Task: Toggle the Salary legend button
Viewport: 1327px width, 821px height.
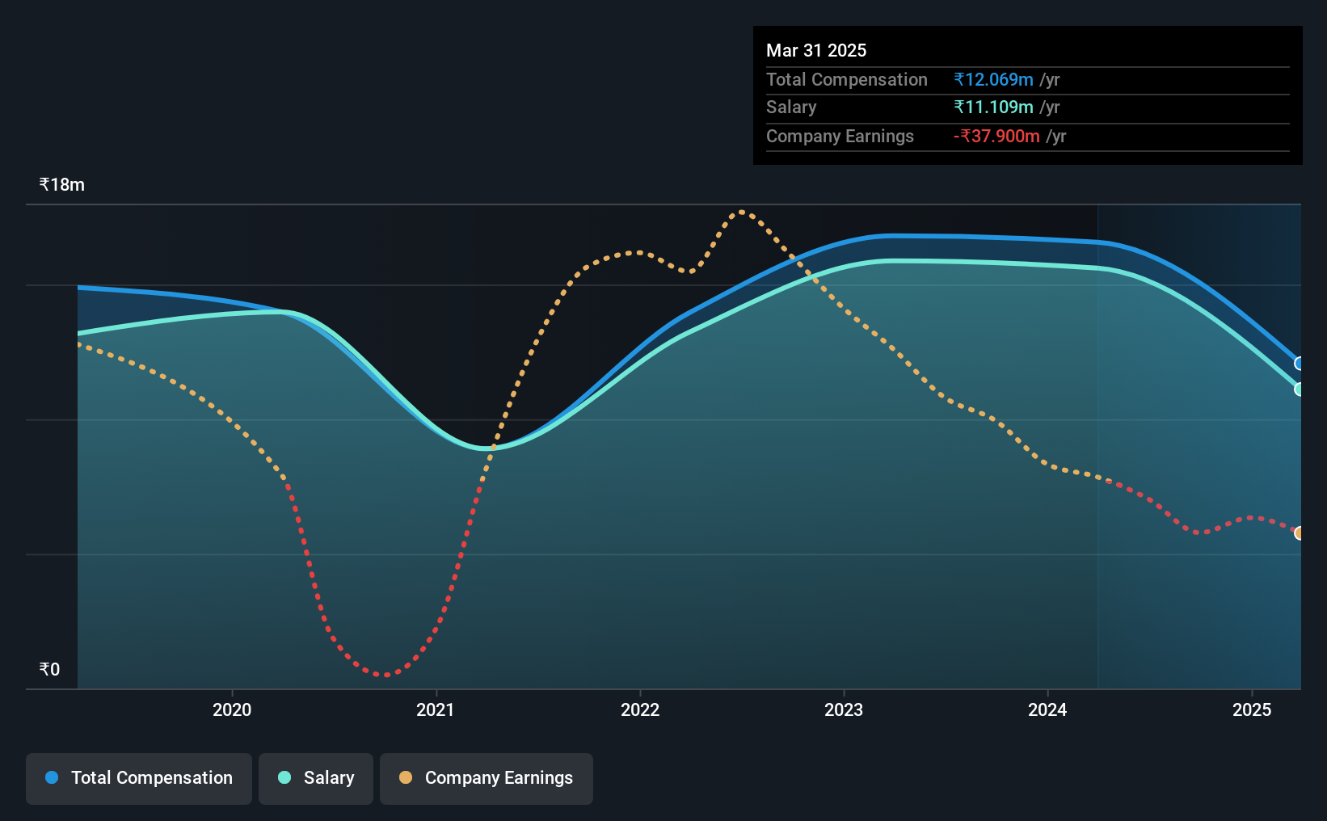Action: click(x=315, y=778)
